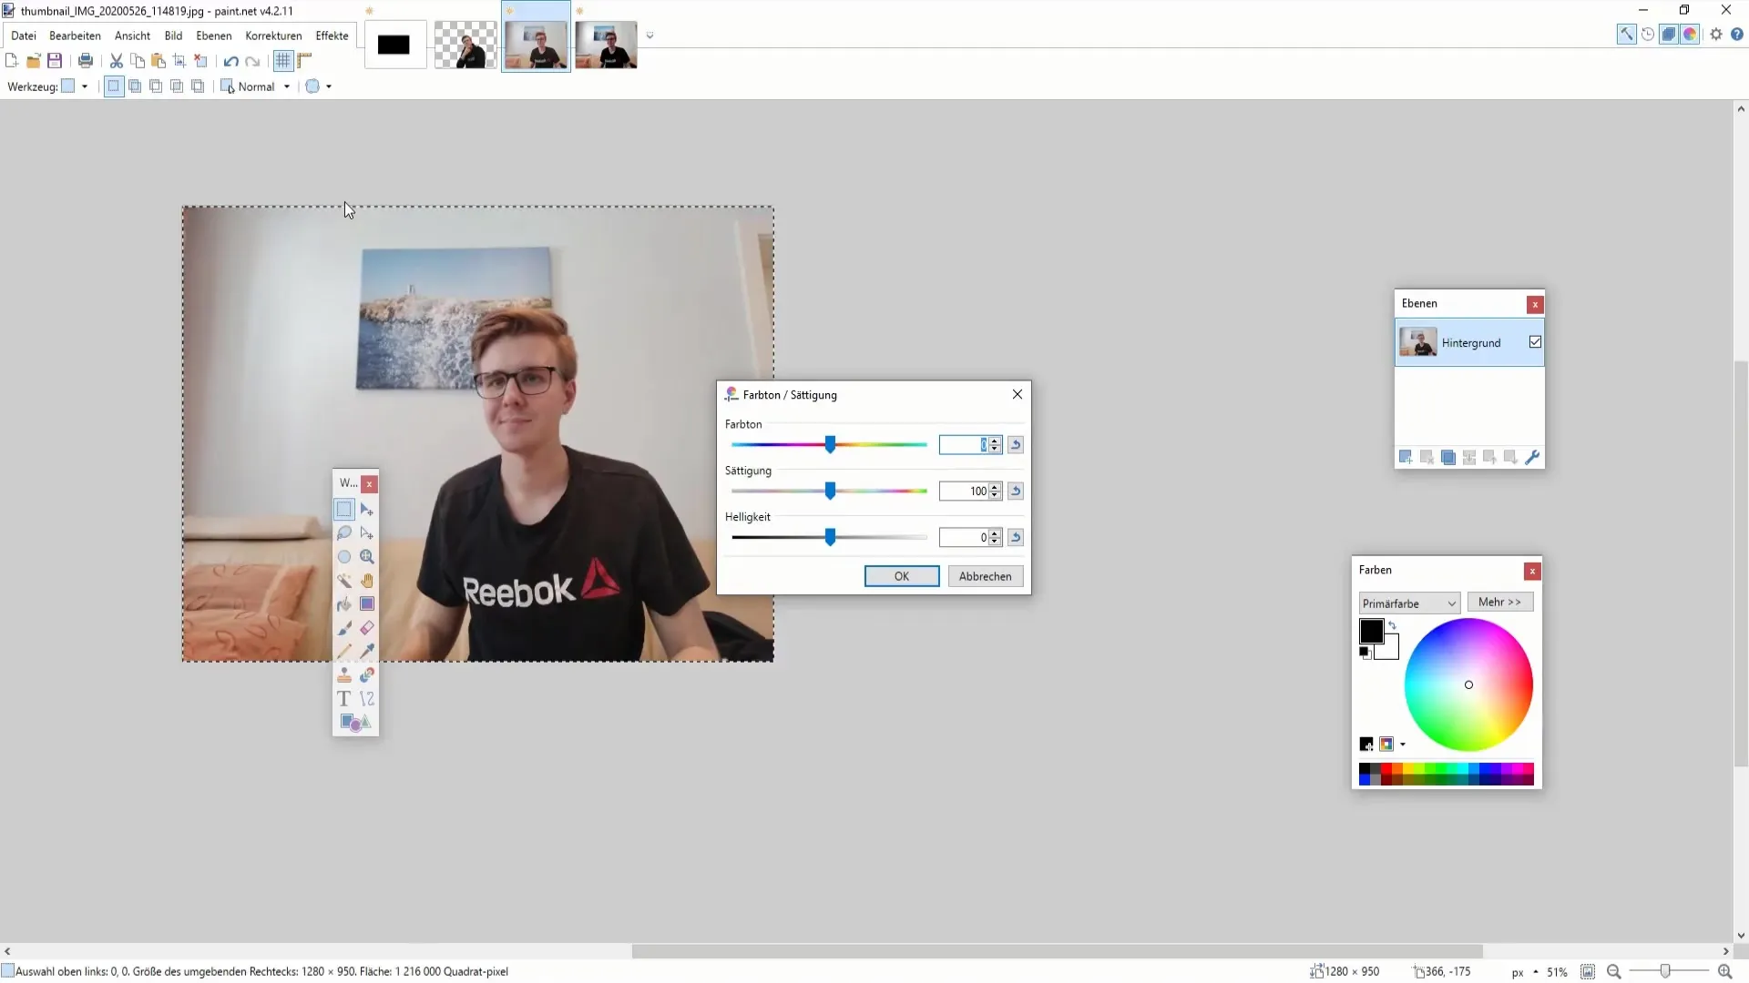Open the Ebenen menu
The image size is (1749, 983).
(214, 35)
